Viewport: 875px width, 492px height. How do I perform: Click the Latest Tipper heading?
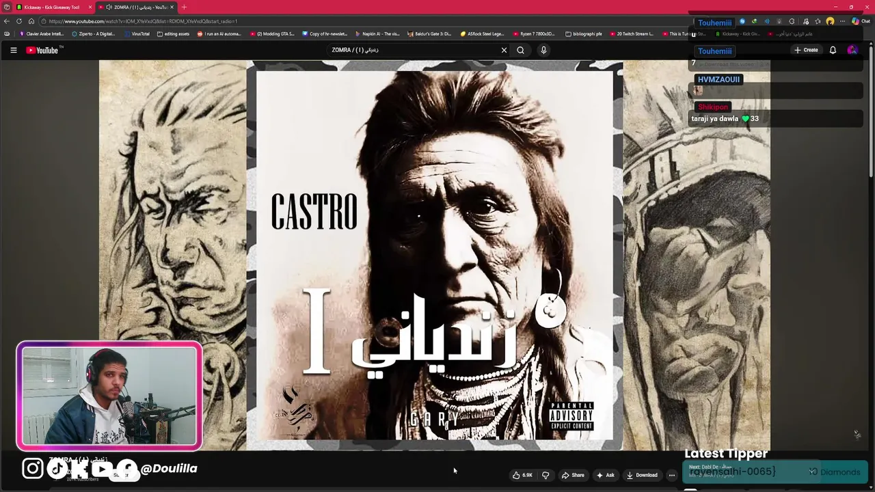(x=726, y=453)
